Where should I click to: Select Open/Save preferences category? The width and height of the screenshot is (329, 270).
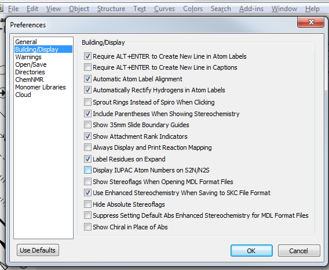coord(43,64)
